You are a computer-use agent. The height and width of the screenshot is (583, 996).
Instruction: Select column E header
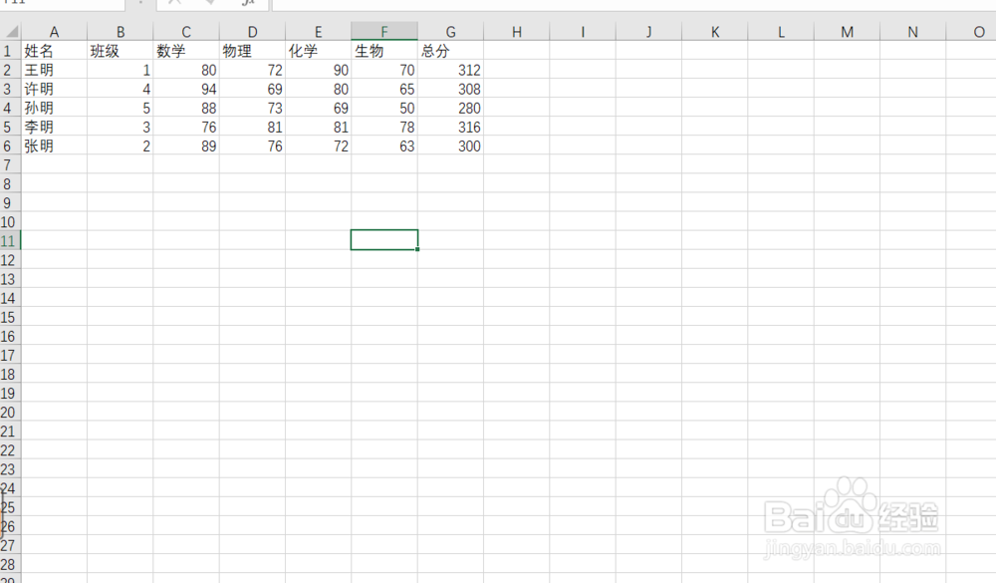click(319, 31)
